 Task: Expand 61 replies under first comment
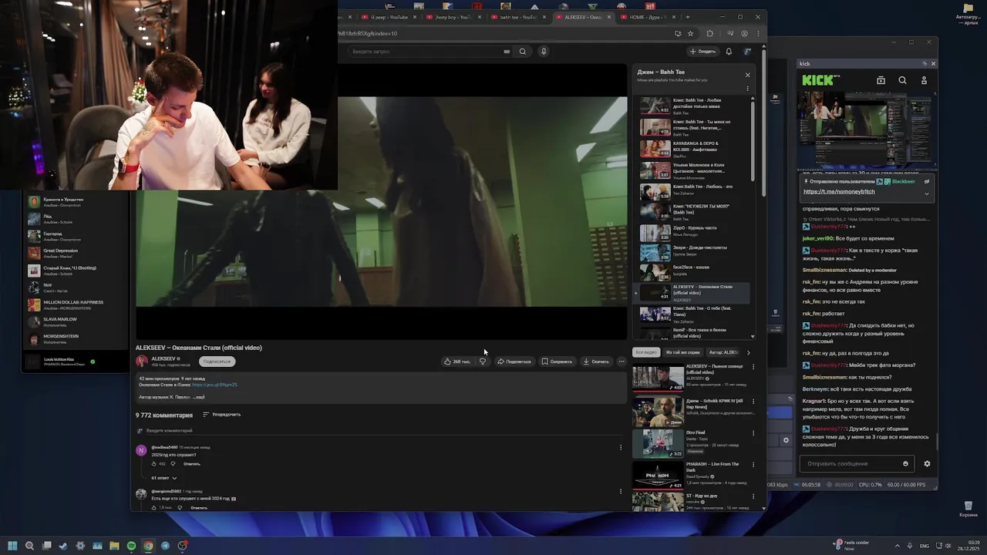click(163, 478)
